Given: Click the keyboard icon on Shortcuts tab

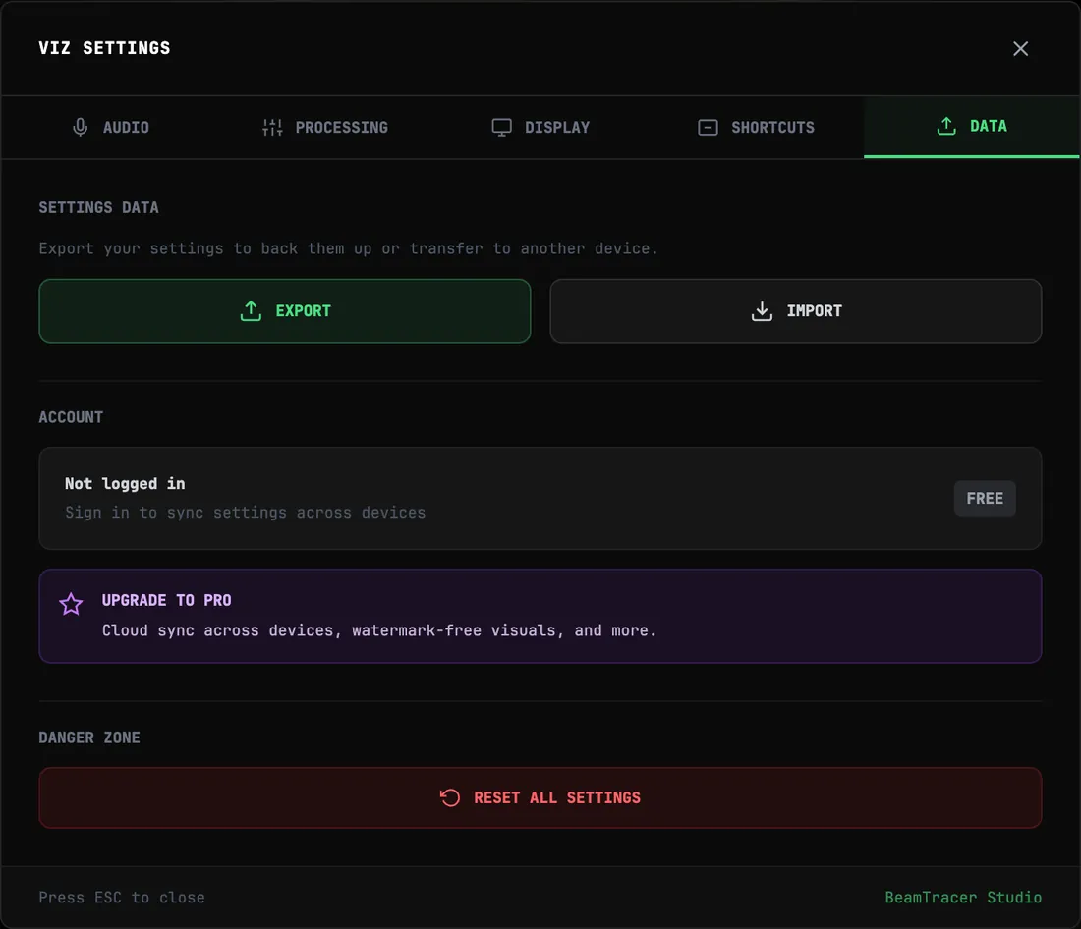Looking at the screenshot, I should pyautogui.click(x=708, y=127).
